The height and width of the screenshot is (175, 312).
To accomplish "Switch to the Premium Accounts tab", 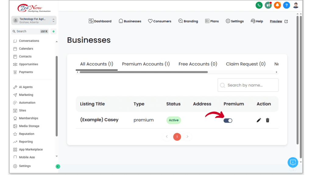I will click(146, 64).
